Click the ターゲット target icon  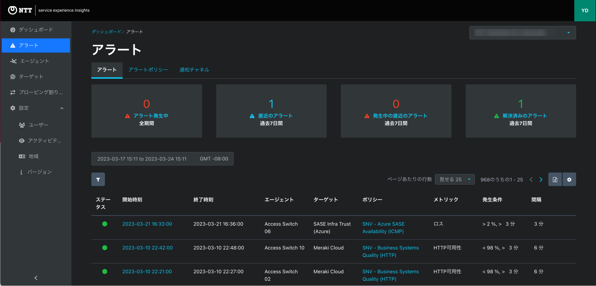[x=13, y=77]
